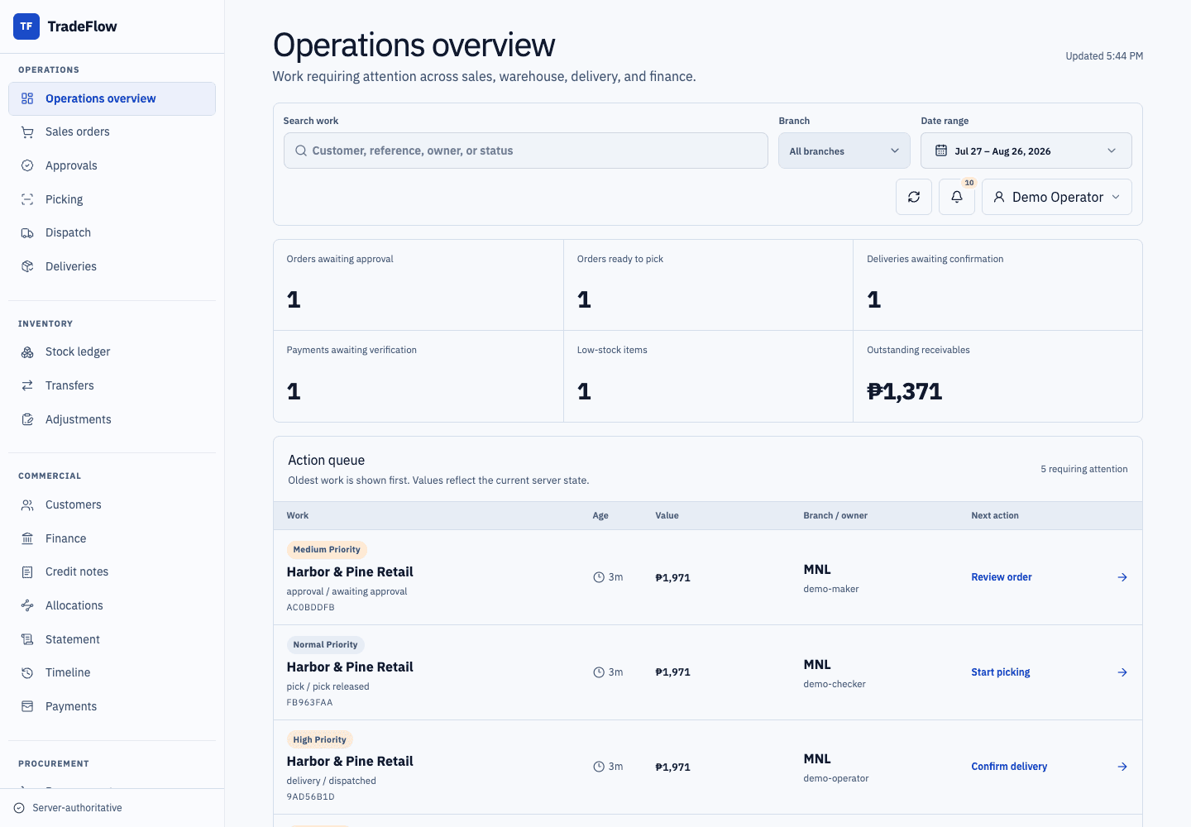Click the Customers people icon

point(27,504)
